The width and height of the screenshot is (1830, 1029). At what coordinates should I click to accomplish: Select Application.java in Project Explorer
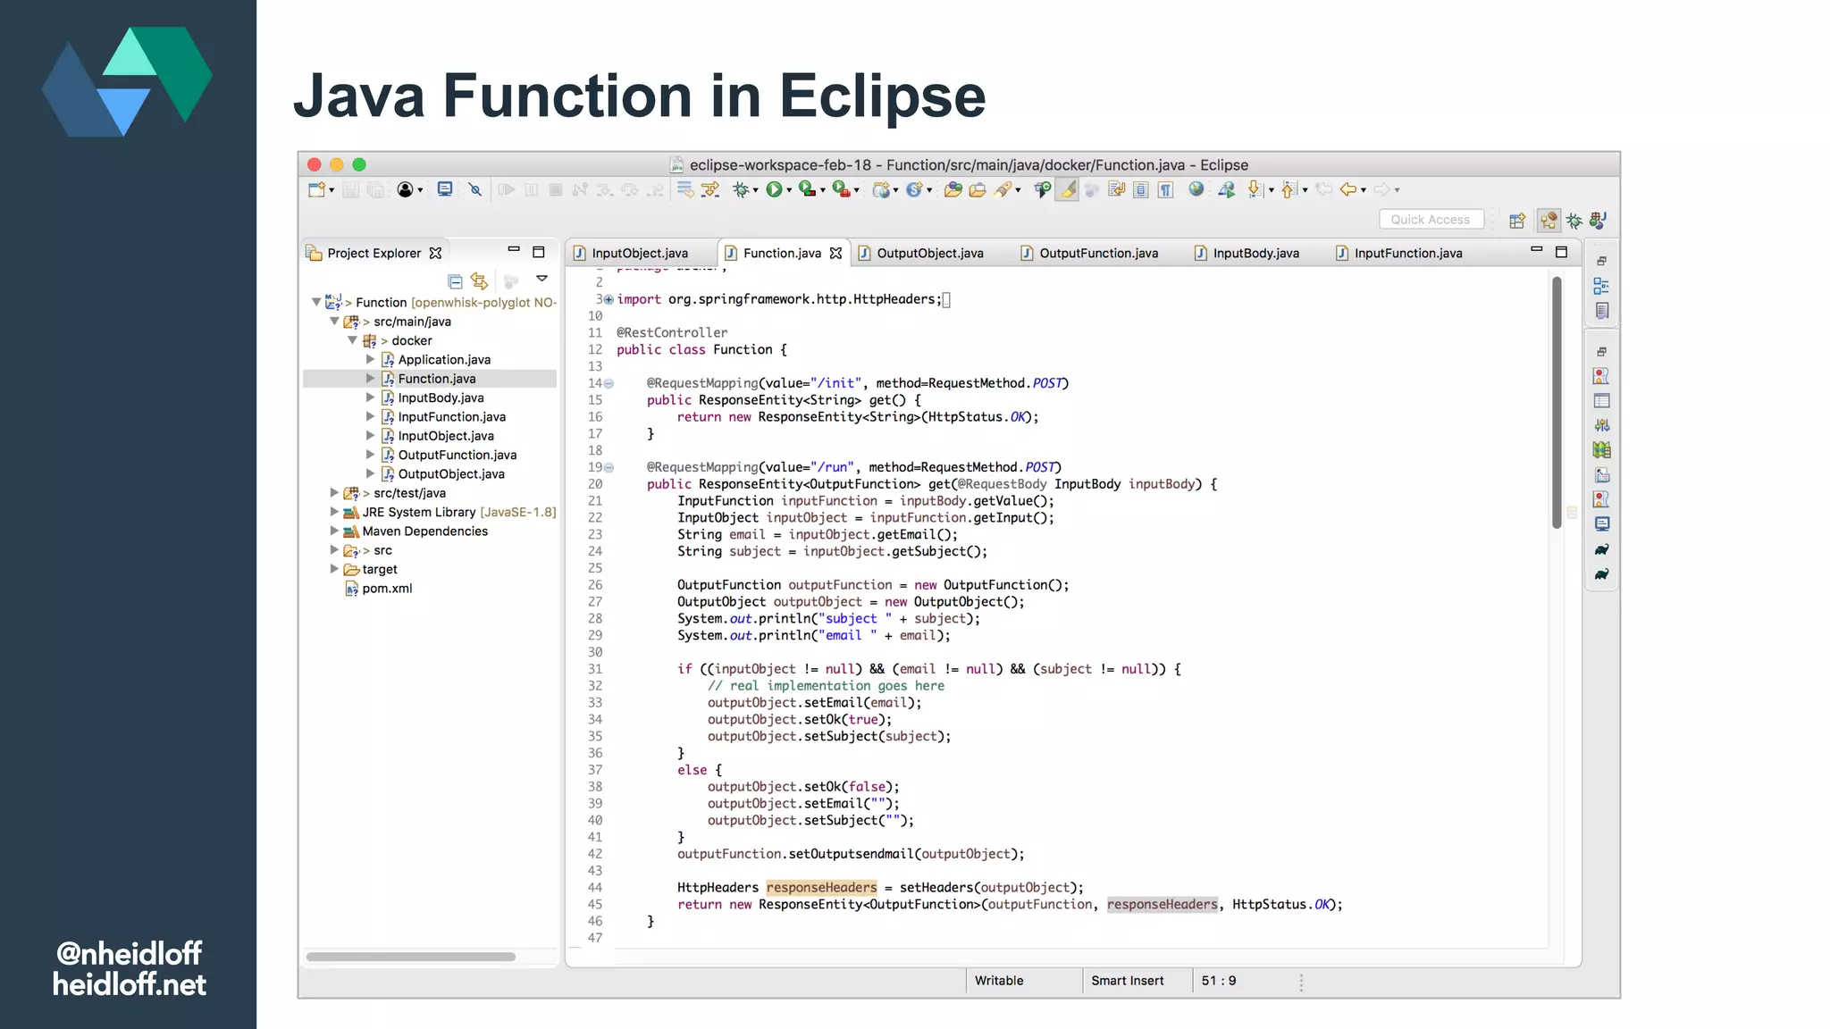click(x=444, y=359)
